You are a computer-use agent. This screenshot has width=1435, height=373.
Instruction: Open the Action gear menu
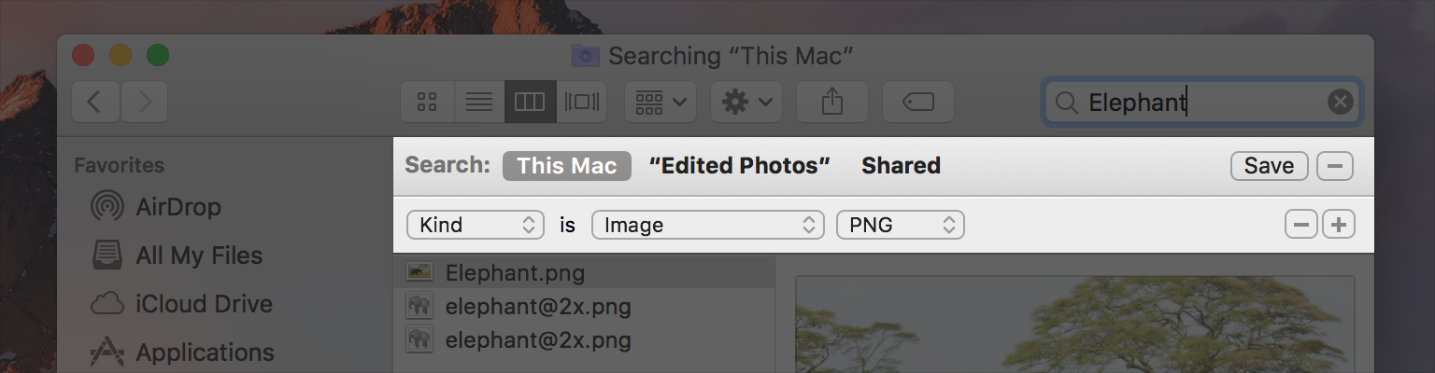tap(746, 102)
